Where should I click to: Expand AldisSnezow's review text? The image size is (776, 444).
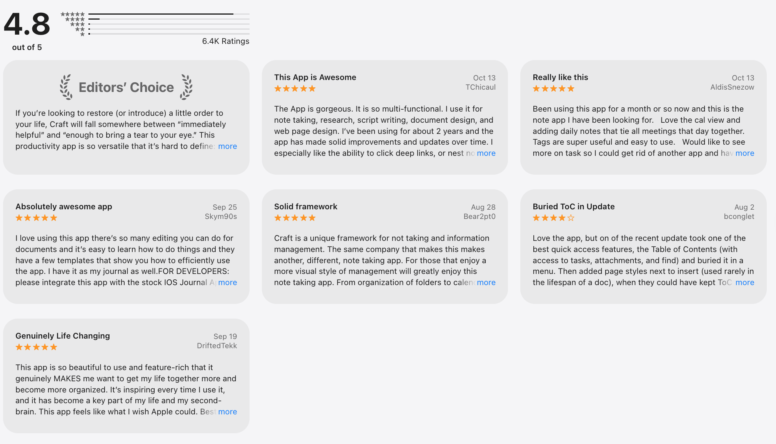click(744, 153)
